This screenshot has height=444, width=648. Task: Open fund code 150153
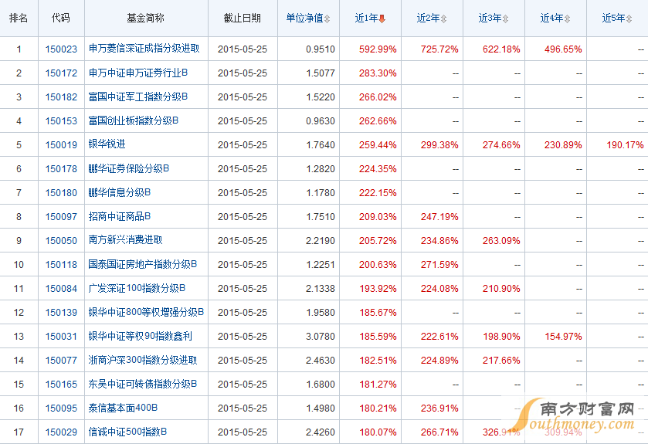(61, 121)
